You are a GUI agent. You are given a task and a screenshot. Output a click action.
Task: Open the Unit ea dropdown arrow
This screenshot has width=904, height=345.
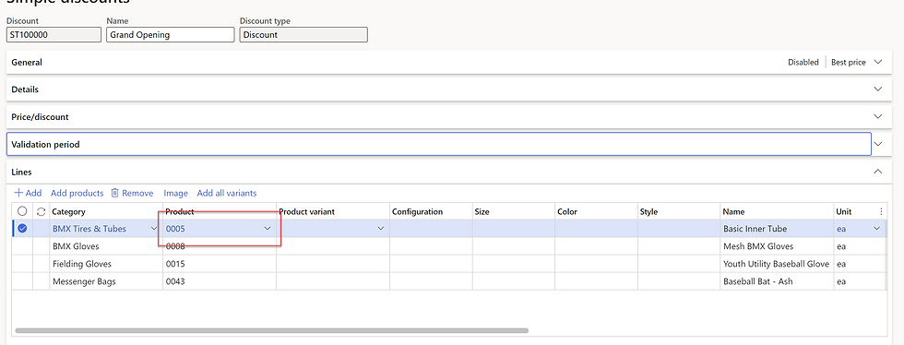[877, 229]
